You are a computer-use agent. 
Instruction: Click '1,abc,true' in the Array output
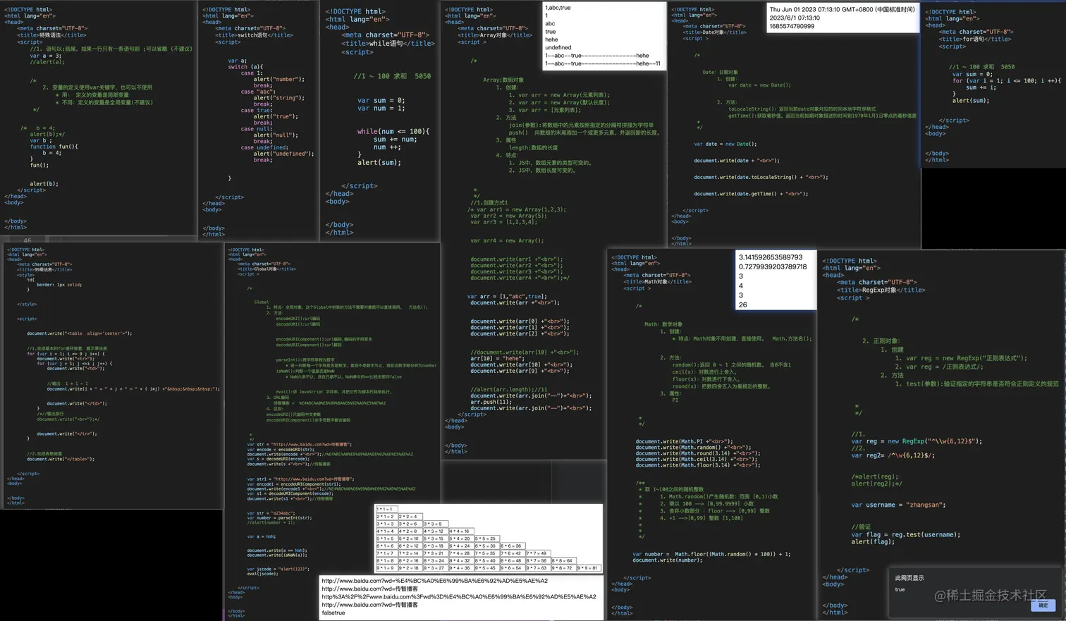pos(558,8)
